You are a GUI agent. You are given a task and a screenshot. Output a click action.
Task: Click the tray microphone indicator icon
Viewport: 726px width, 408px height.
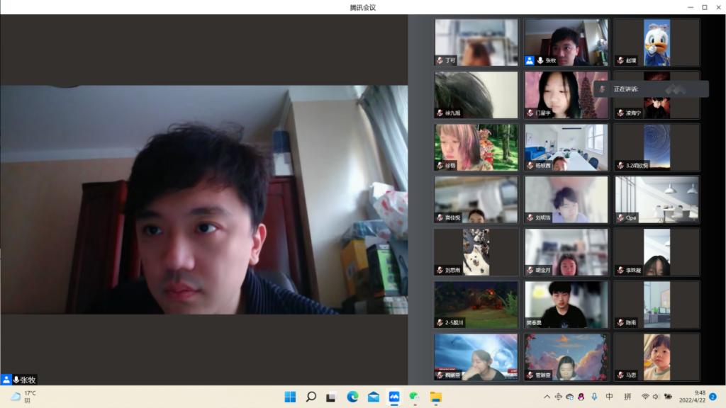point(594,397)
